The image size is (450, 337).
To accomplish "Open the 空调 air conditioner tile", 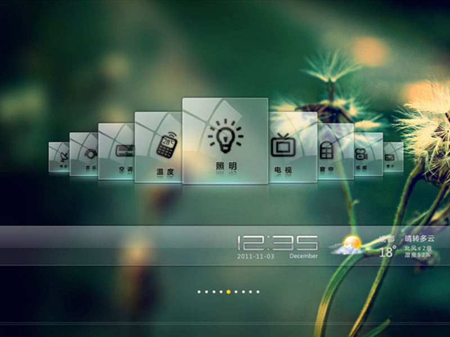I will click(x=117, y=151).
